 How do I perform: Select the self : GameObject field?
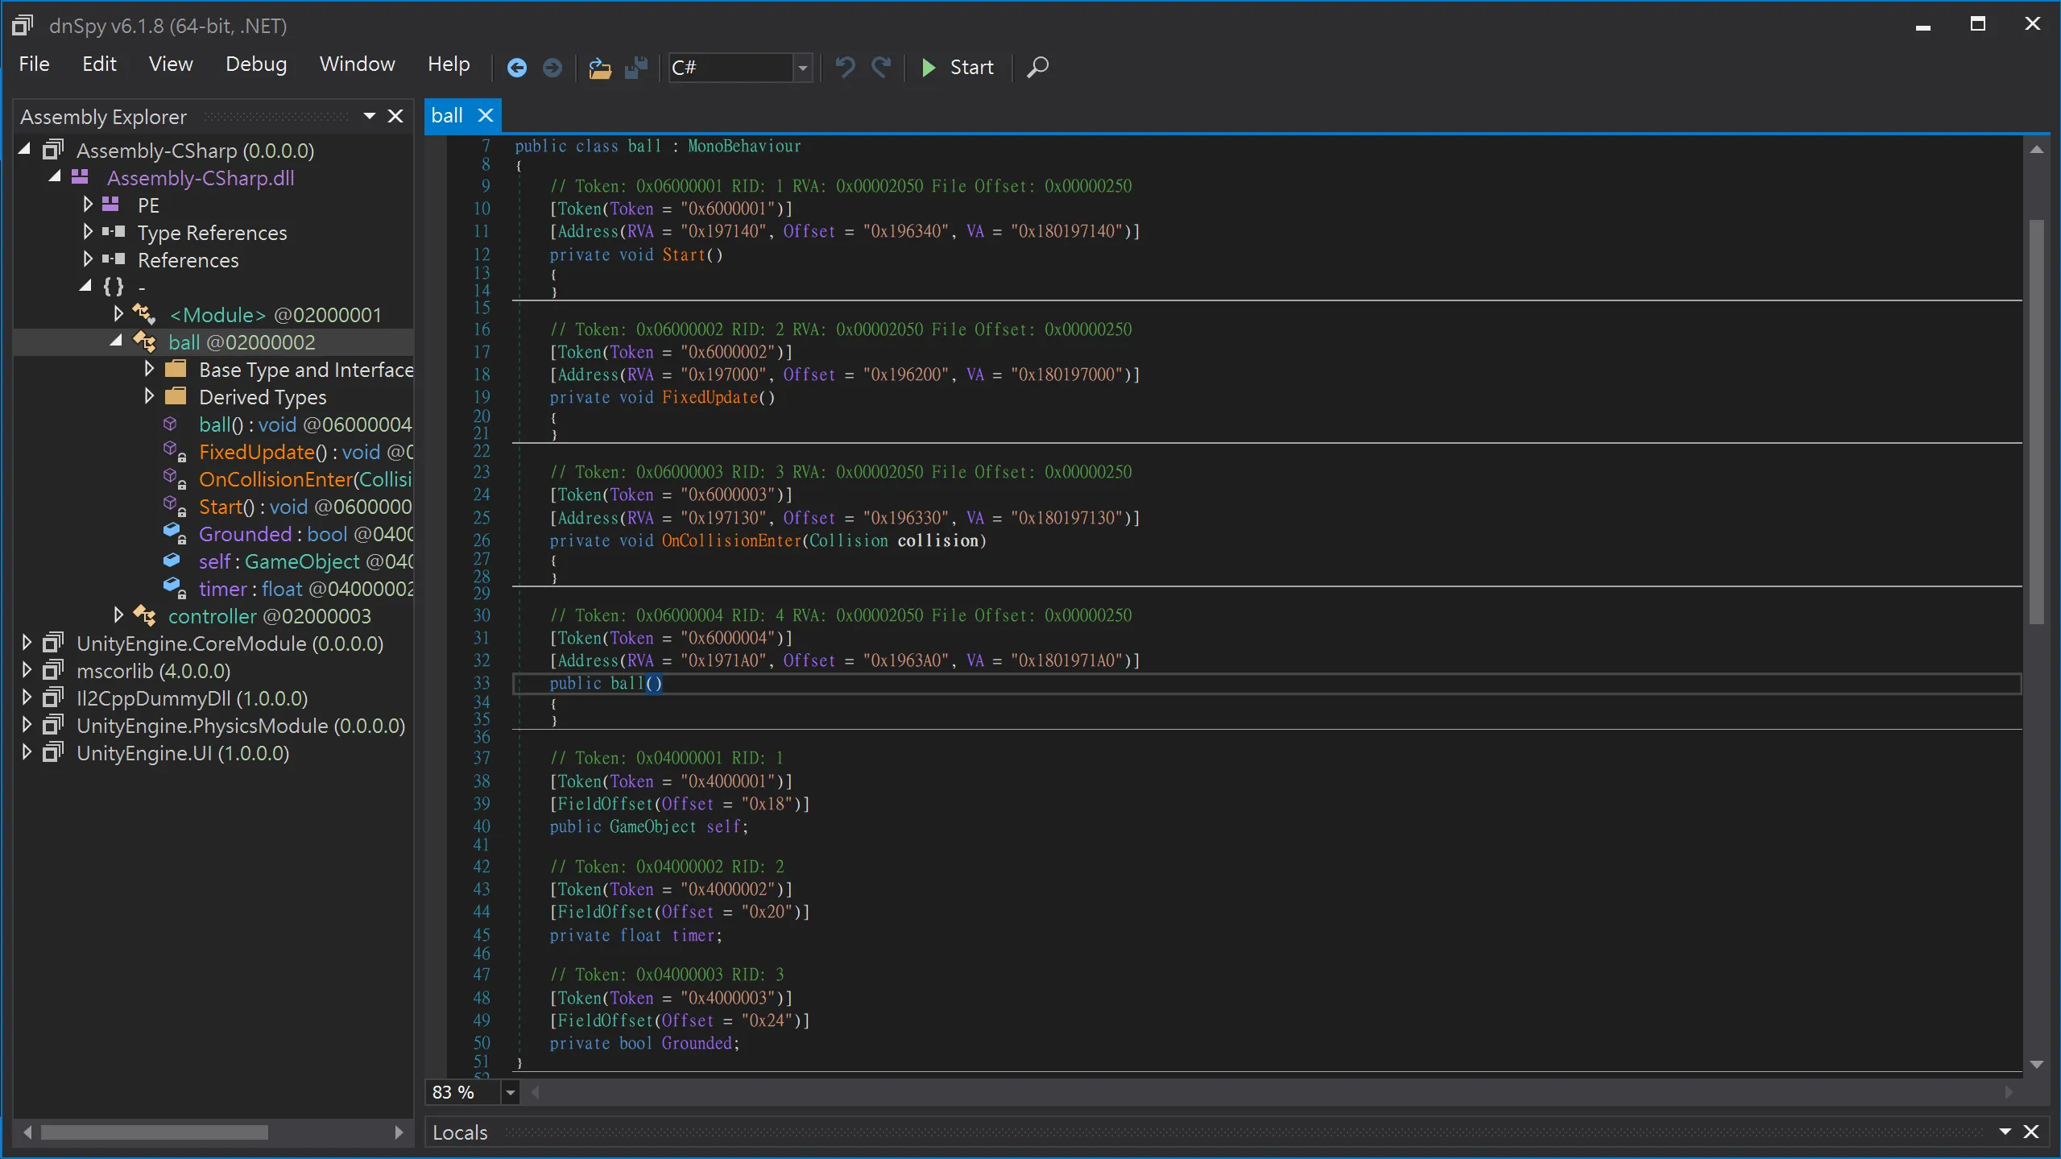coord(306,561)
